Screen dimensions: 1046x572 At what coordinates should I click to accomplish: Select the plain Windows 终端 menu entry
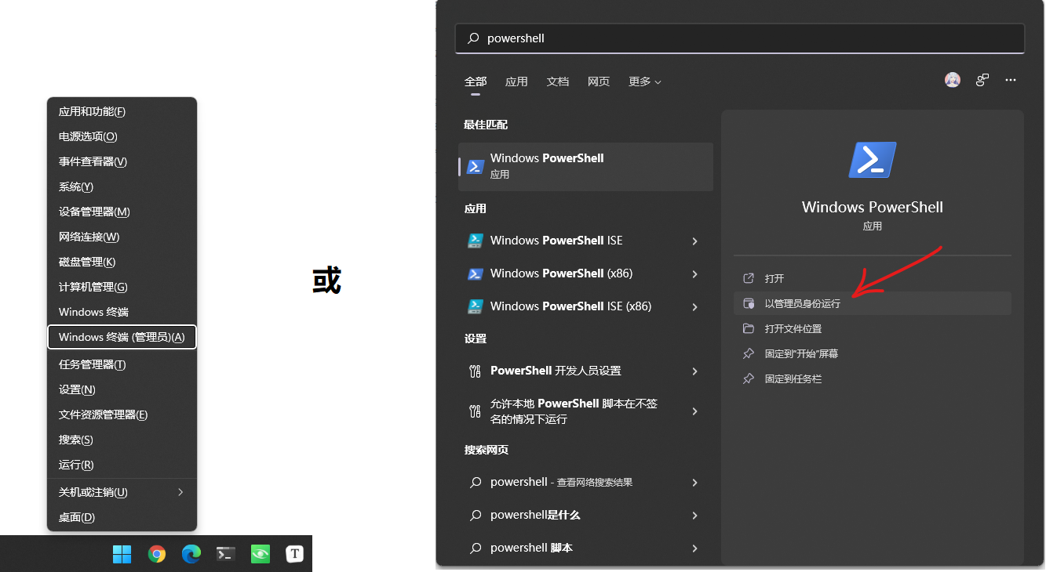pyautogui.click(x=122, y=312)
